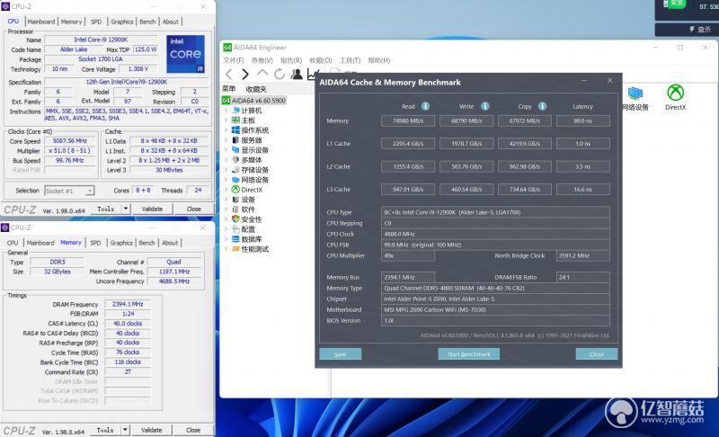Click the AIDA64 graph report toolbar icon
Image resolution: width=719 pixels, height=437 pixels.
tap(314, 74)
